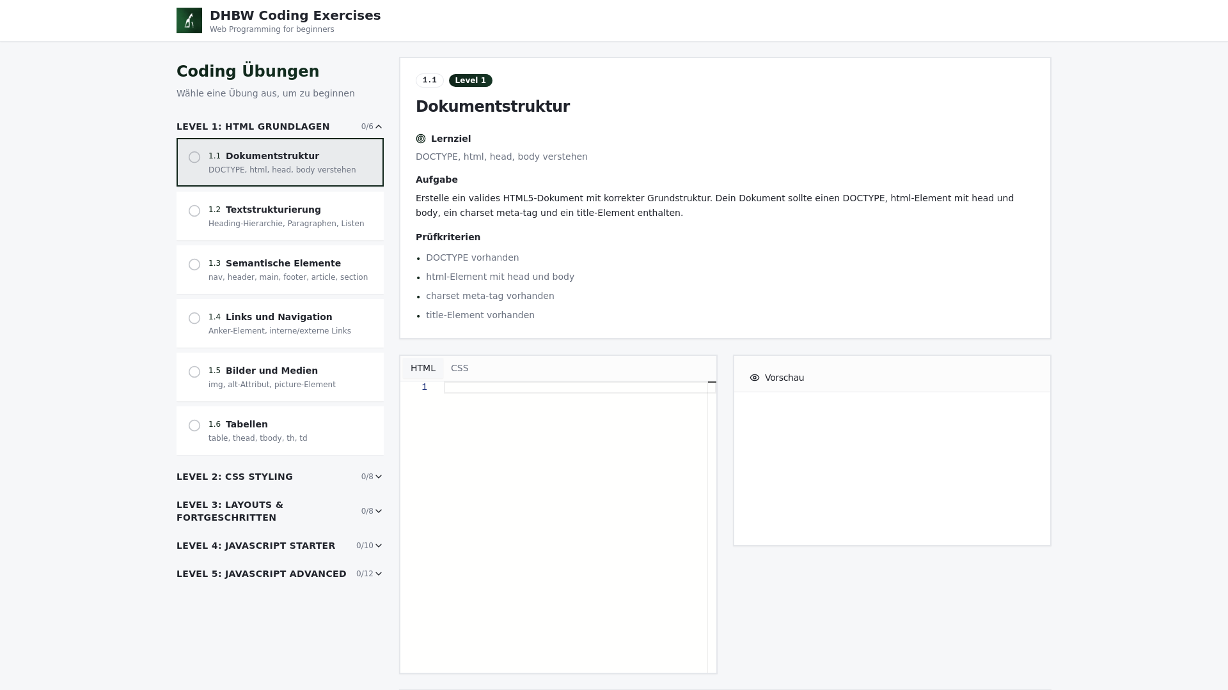Collapse Level 1 HTML Grundlagen section
The height and width of the screenshot is (690, 1228).
point(280,126)
